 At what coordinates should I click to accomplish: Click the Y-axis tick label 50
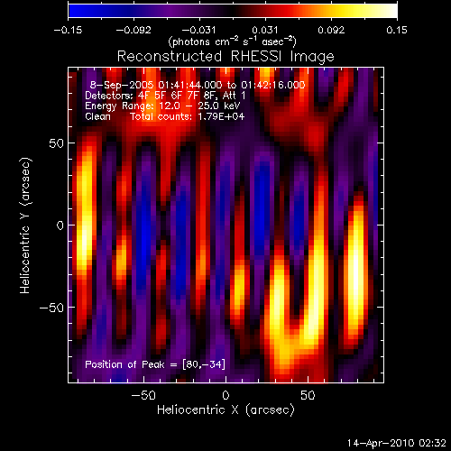click(57, 143)
